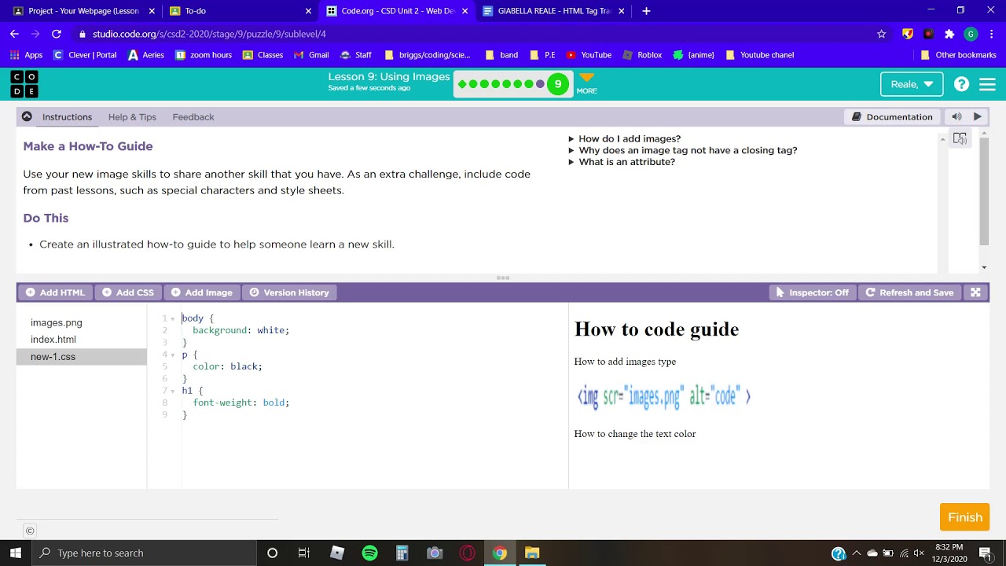1006x566 pixels.
Task: Open the Reale user account dropdown
Action: [912, 84]
